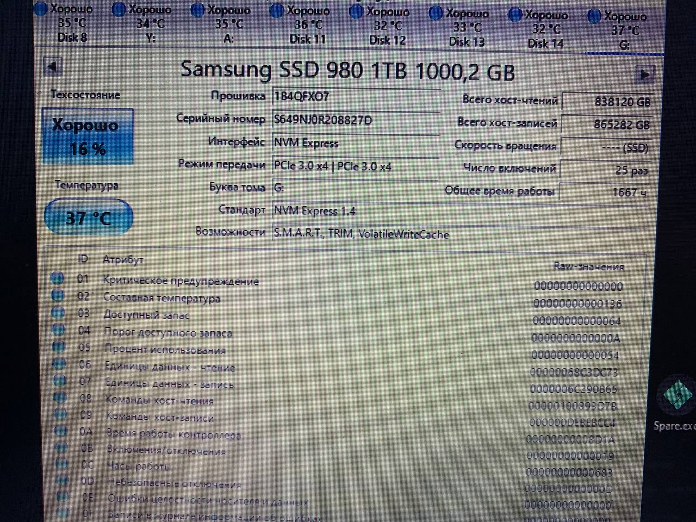Go to next disk with right arrow
Image resolution: width=696 pixels, height=522 pixels.
[x=644, y=74]
